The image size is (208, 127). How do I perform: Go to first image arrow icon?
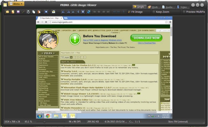tap(94, 12)
